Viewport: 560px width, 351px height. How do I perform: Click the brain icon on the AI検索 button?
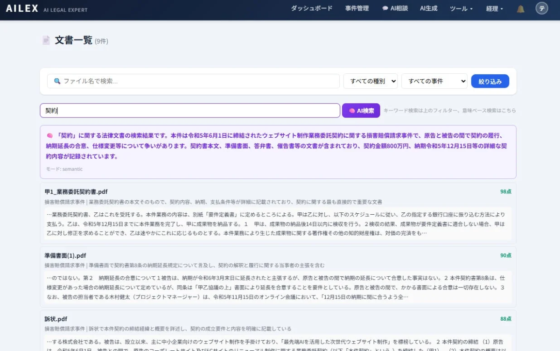352,110
